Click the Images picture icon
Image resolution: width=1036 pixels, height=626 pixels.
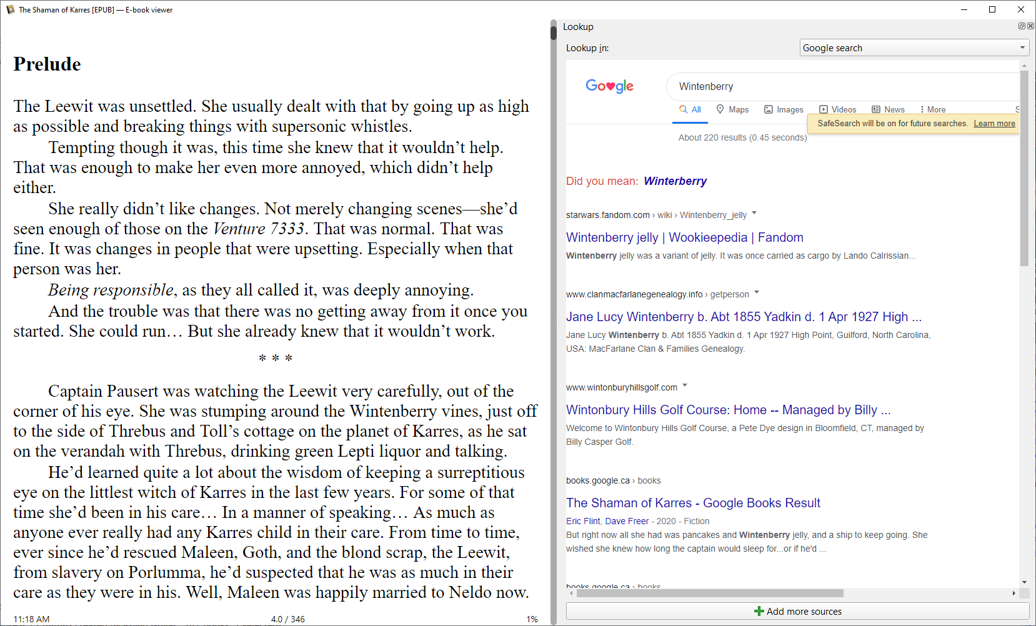pyautogui.click(x=769, y=109)
